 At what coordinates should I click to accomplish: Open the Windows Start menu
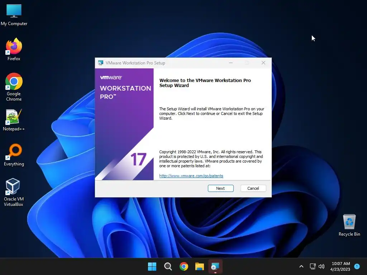point(152,266)
